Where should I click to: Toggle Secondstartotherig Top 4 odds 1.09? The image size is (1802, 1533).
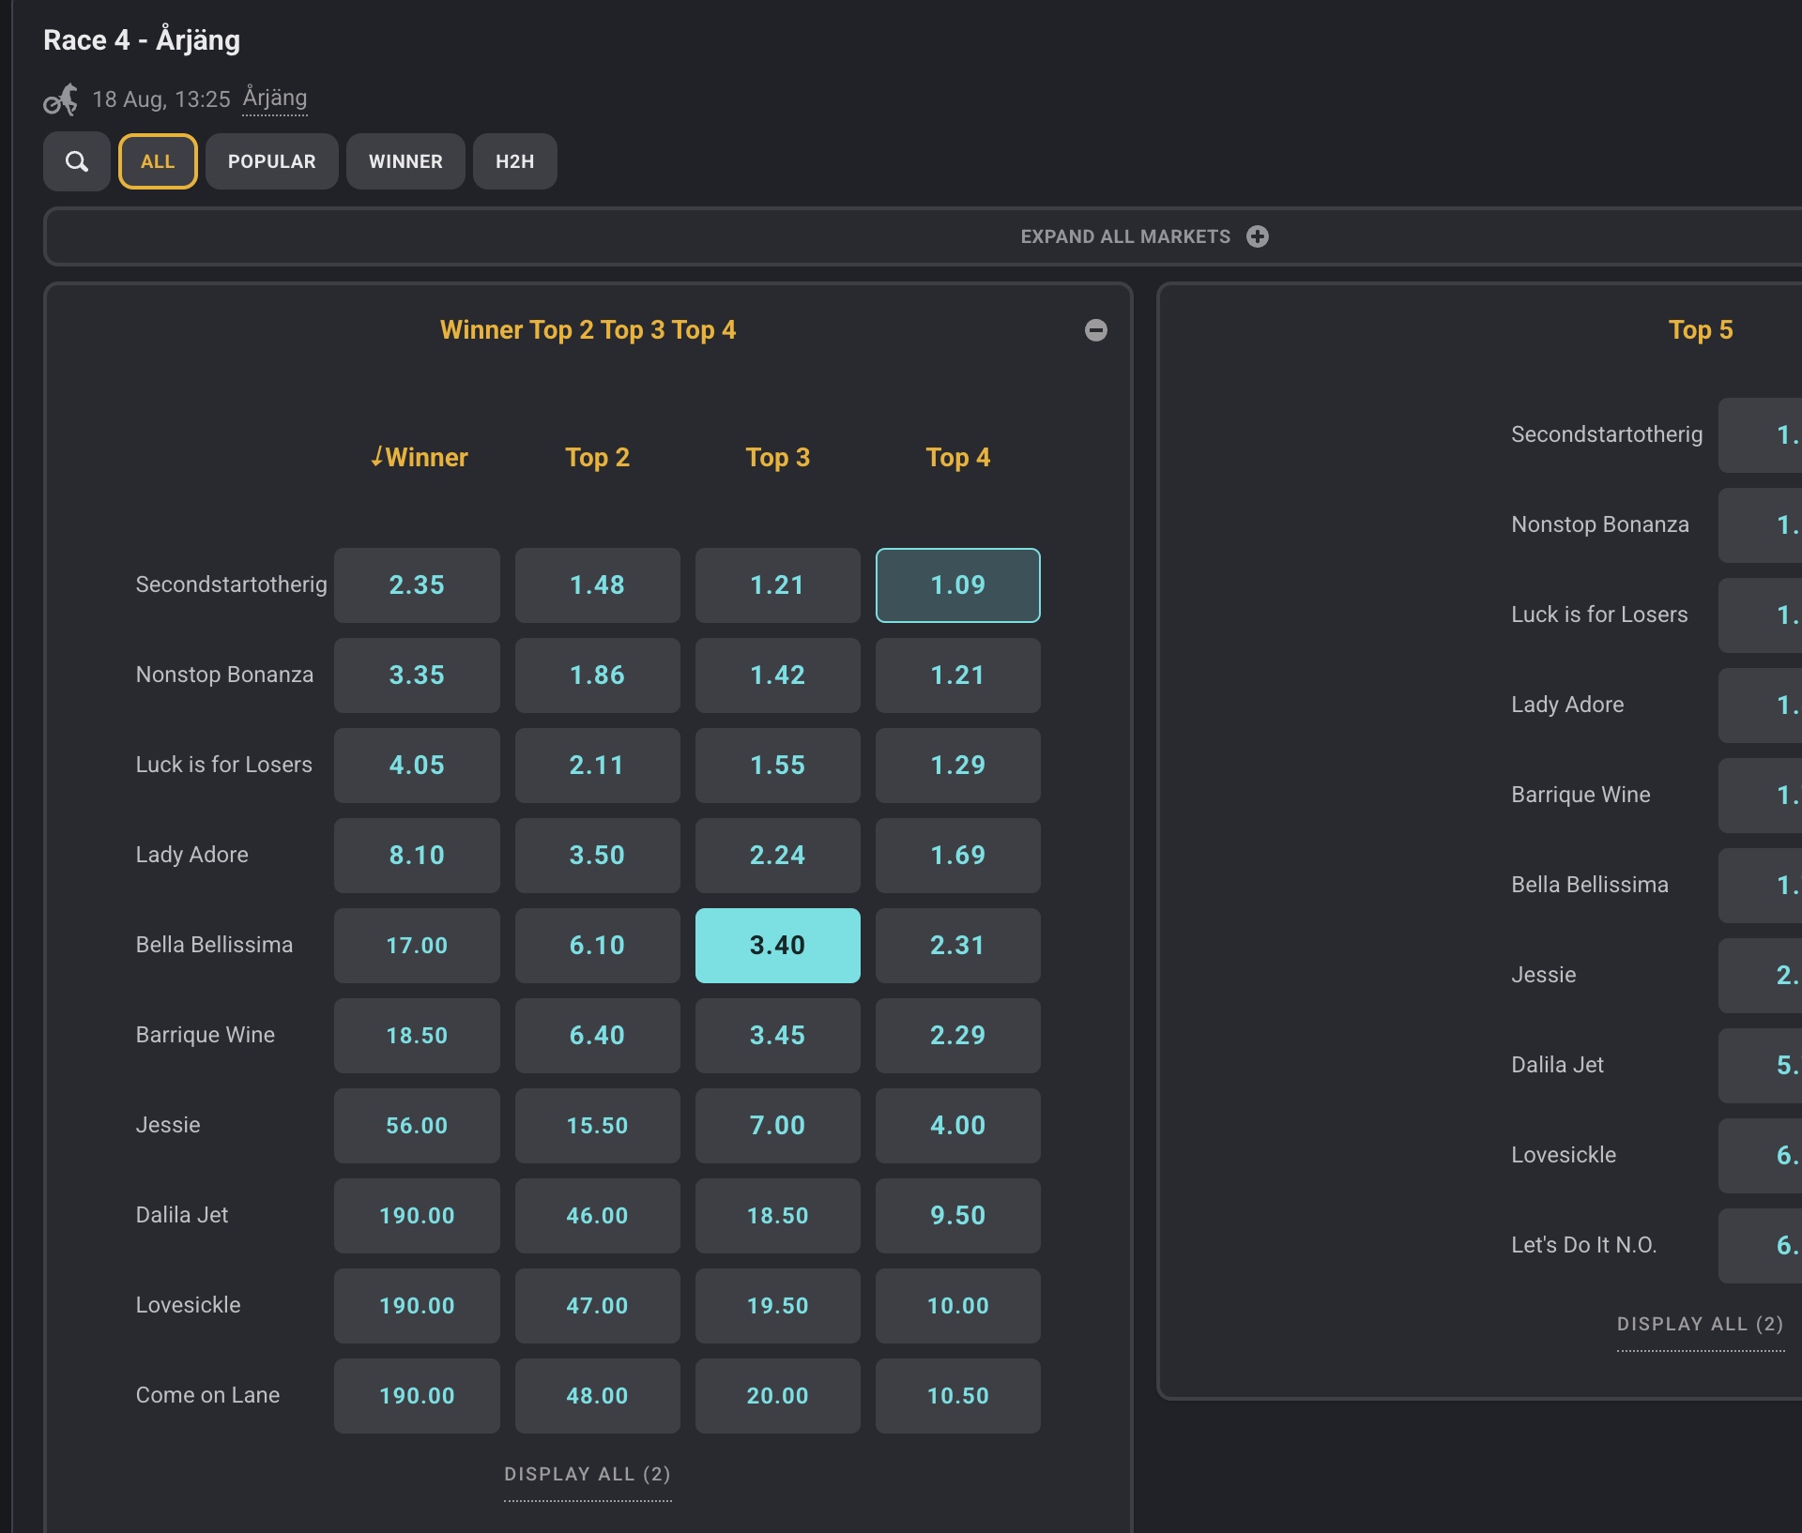pos(957,585)
